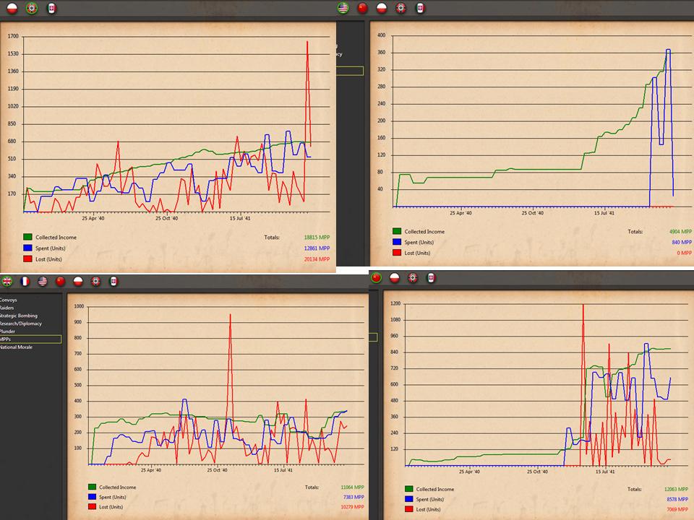
Task: Select the China flag next to the highlighted USA flag
Action: click(x=362, y=8)
